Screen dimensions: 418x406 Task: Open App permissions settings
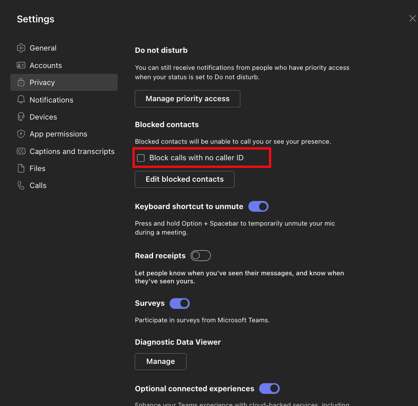(x=64, y=134)
